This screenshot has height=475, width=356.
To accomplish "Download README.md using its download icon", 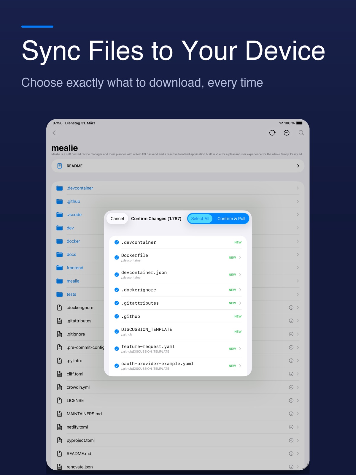I will tap(291, 453).
